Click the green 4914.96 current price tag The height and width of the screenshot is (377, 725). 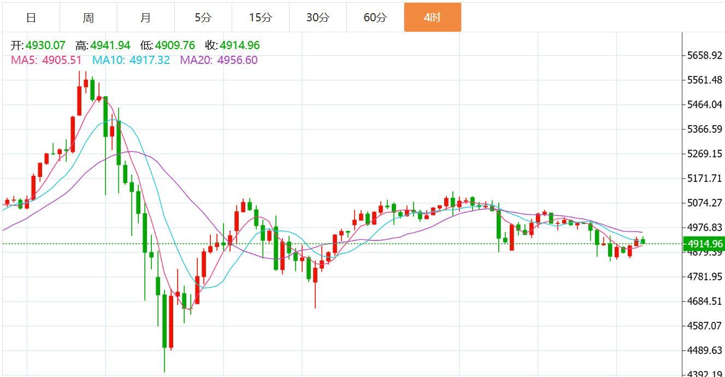pyautogui.click(x=703, y=244)
